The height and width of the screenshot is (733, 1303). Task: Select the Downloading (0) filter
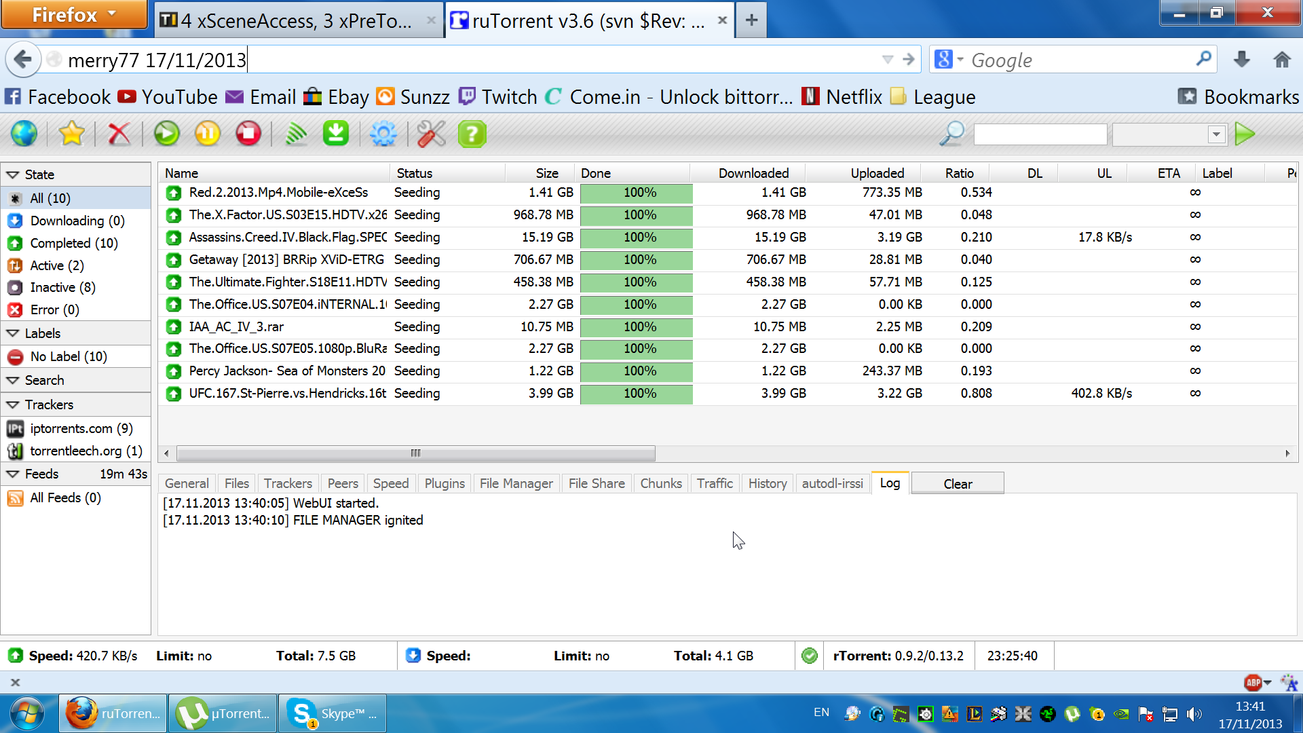click(x=76, y=221)
